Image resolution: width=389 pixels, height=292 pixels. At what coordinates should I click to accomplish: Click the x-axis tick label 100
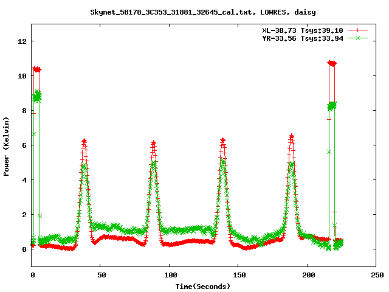171,275
